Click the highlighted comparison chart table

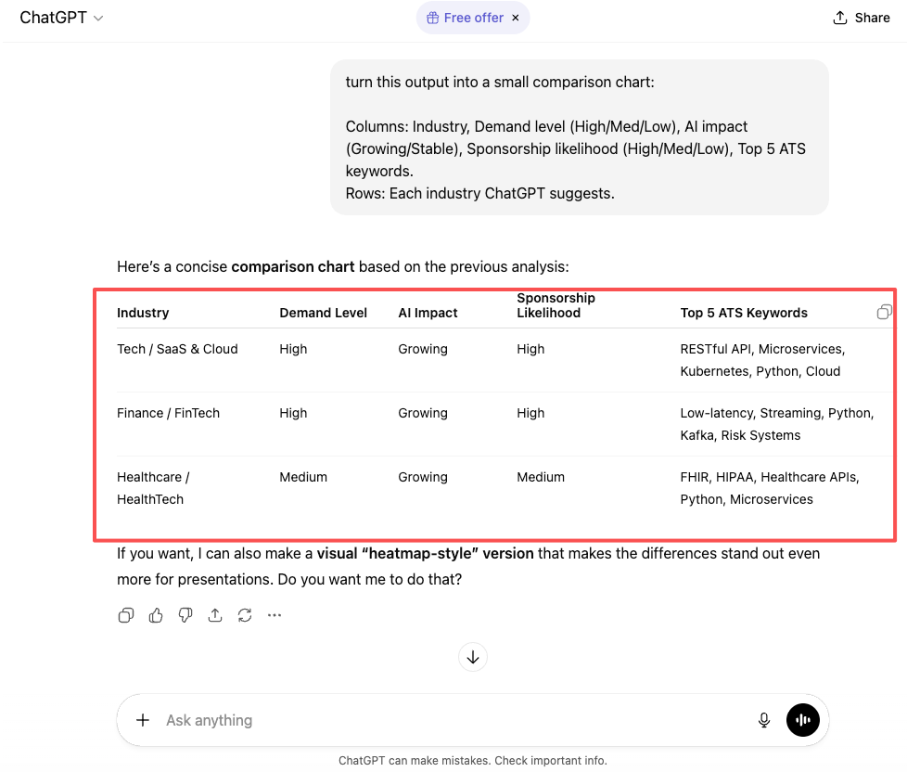pyautogui.click(x=496, y=415)
